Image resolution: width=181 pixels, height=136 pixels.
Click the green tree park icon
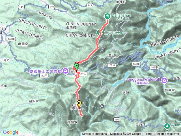(x=167, y=126)
